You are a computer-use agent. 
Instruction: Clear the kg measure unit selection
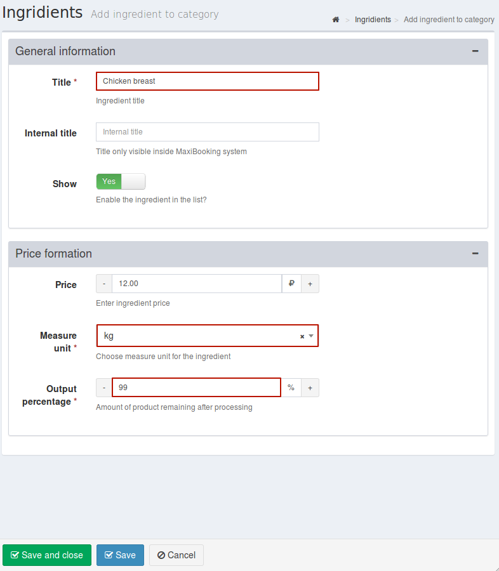click(302, 336)
